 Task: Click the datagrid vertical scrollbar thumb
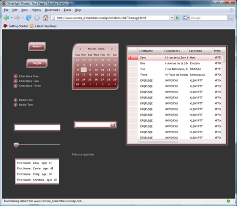223,59
